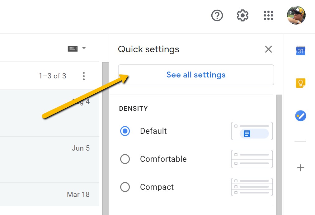This screenshot has height=215, width=315.
Task: Open the email dated Jun 5
Action: (49, 160)
